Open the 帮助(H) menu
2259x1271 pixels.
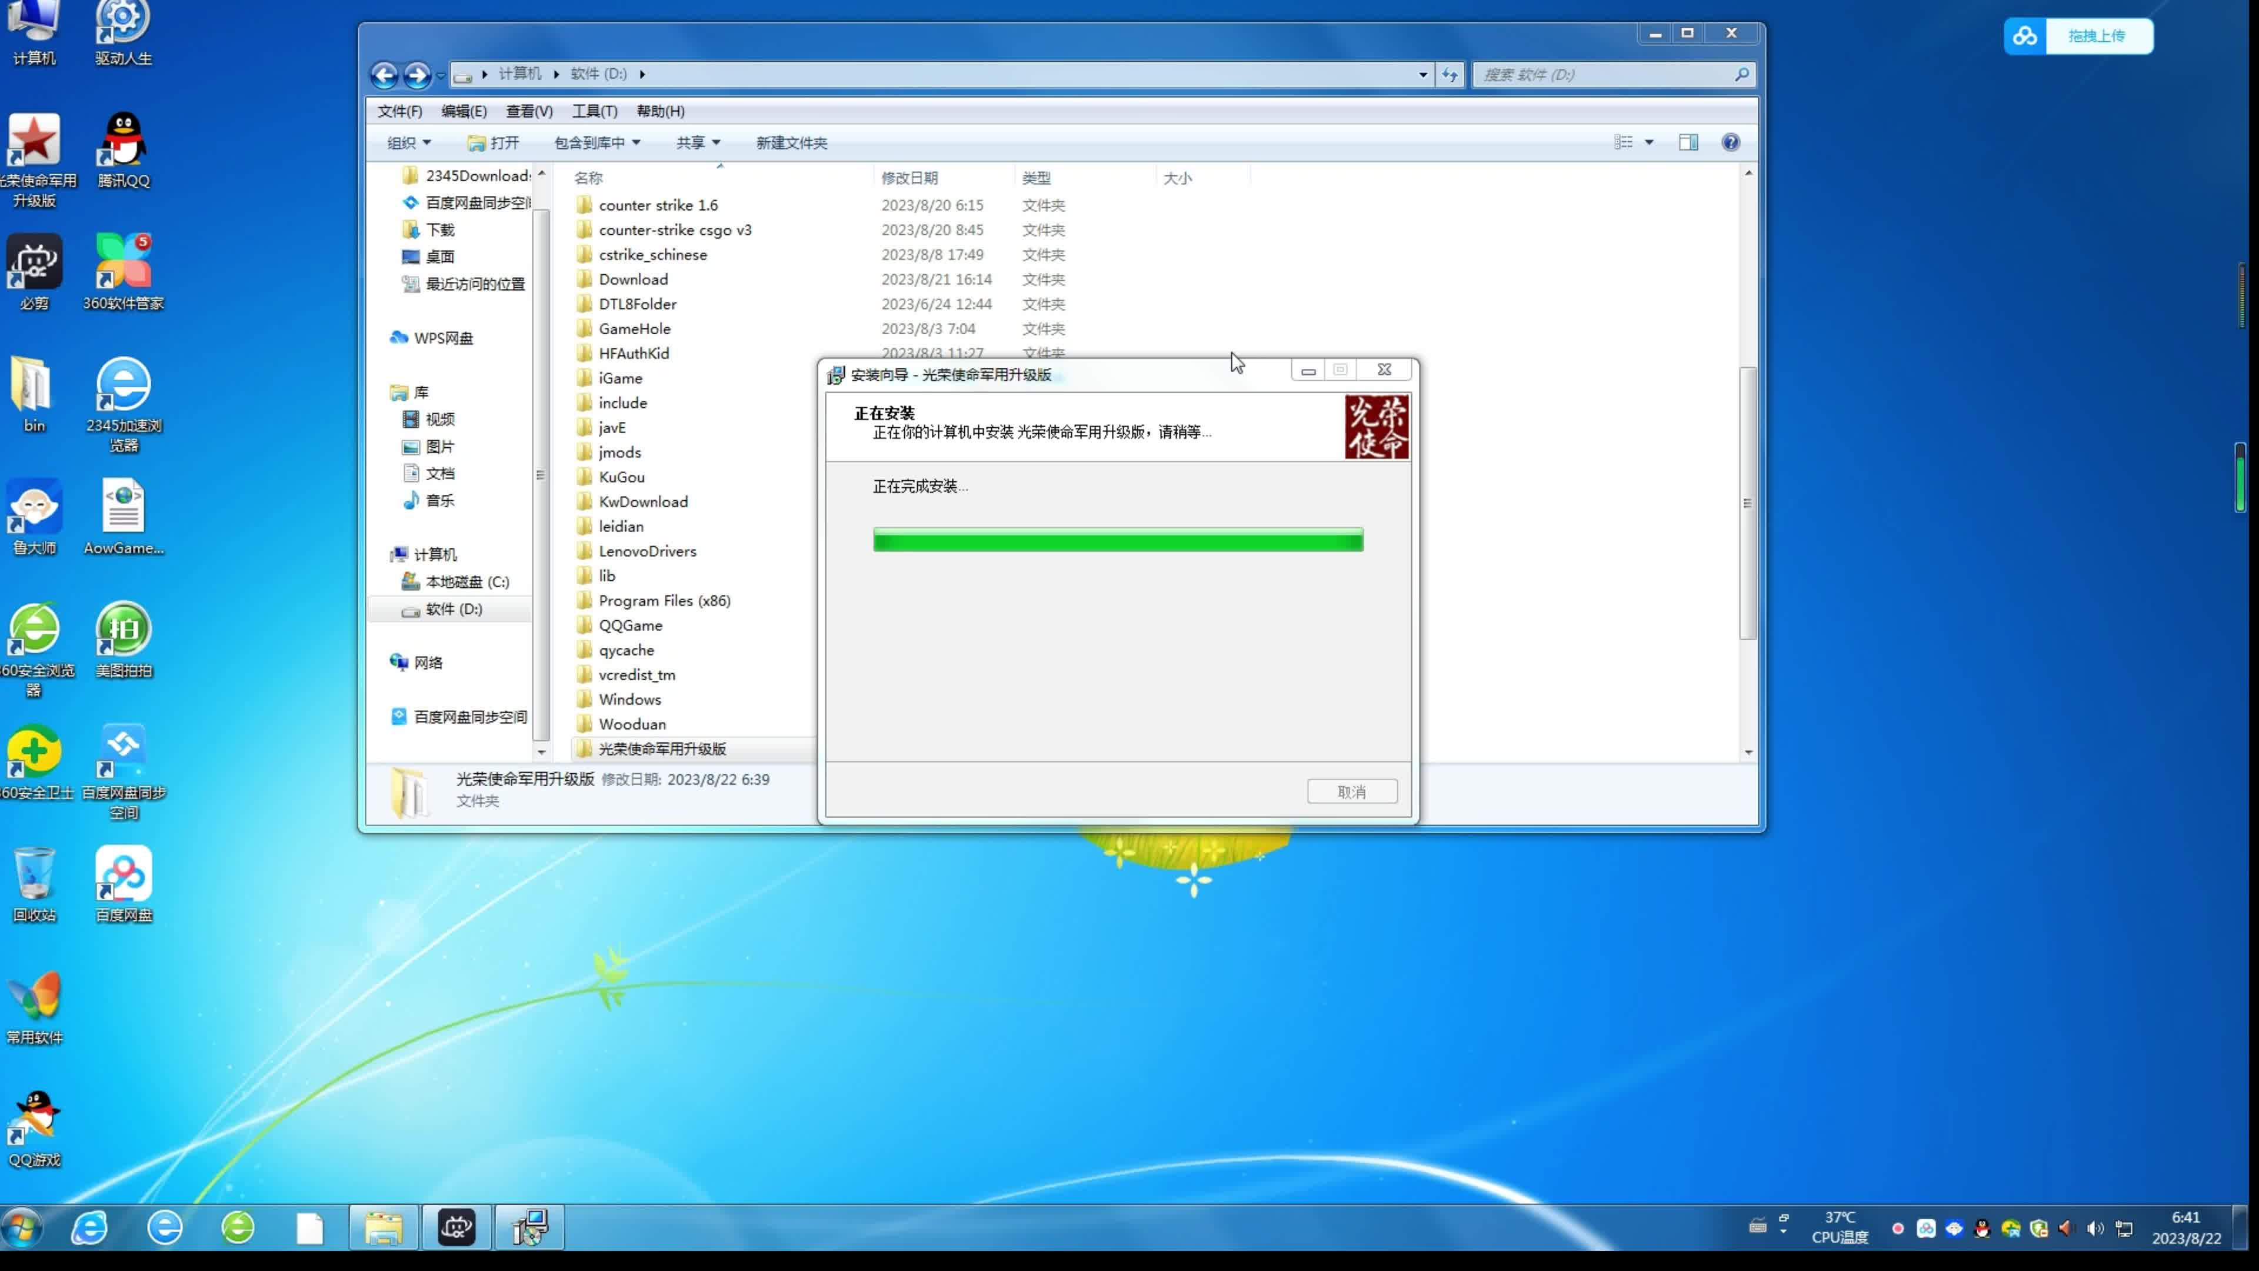(x=660, y=111)
